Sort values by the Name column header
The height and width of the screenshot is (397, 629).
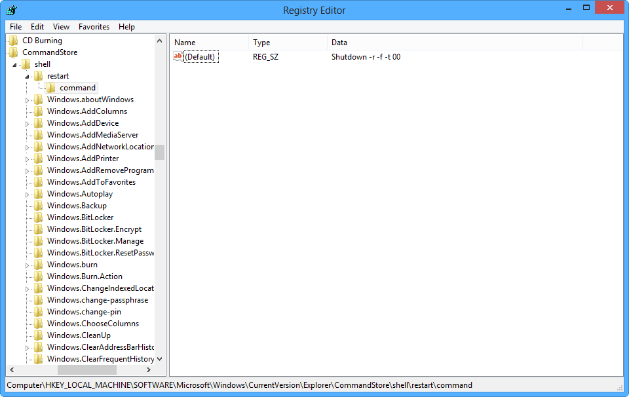point(210,43)
